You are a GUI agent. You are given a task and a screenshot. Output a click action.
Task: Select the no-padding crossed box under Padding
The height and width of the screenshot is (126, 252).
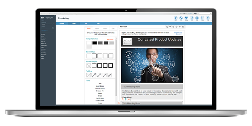[89, 75]
